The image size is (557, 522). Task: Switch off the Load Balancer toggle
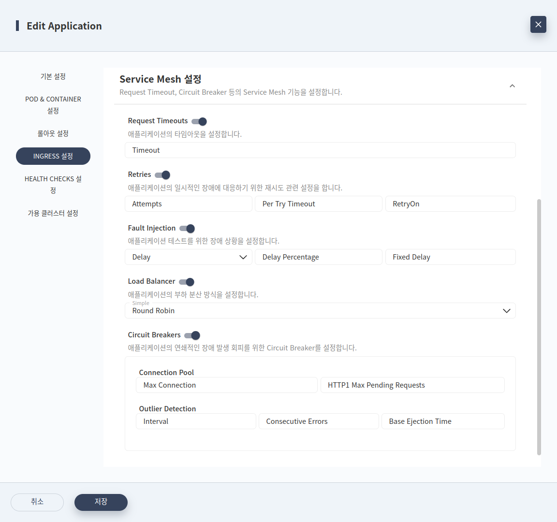pyautogui.click(x=187, y=282)
